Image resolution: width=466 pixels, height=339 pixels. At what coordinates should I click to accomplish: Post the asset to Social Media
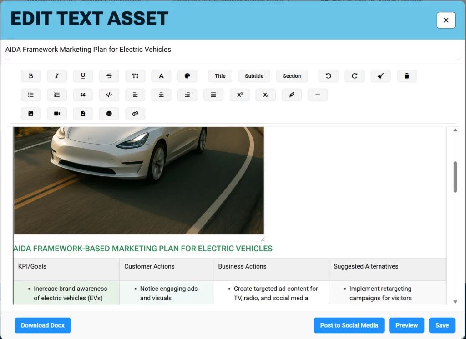point(349,325)
